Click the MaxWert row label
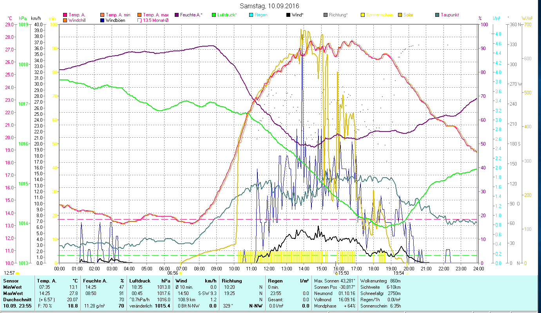Viewport: 541px width, 313px height. tap(13, 293)
